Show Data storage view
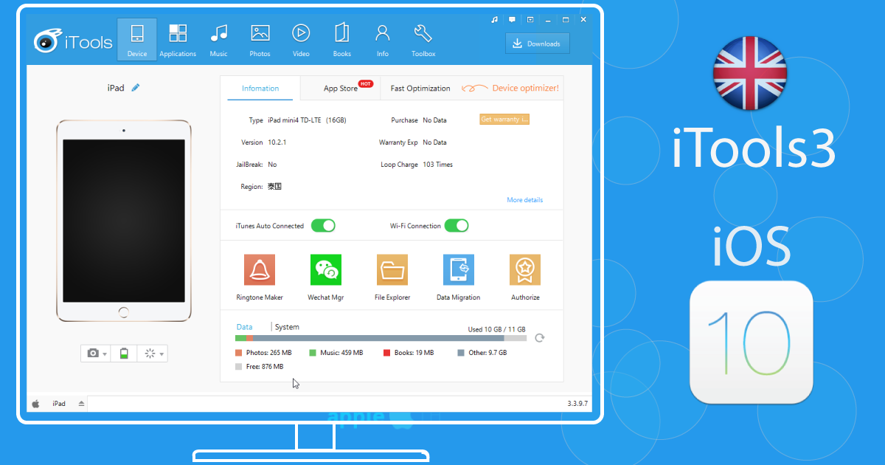Viewport: 885px width, 465px height. (x=244, y=327)
